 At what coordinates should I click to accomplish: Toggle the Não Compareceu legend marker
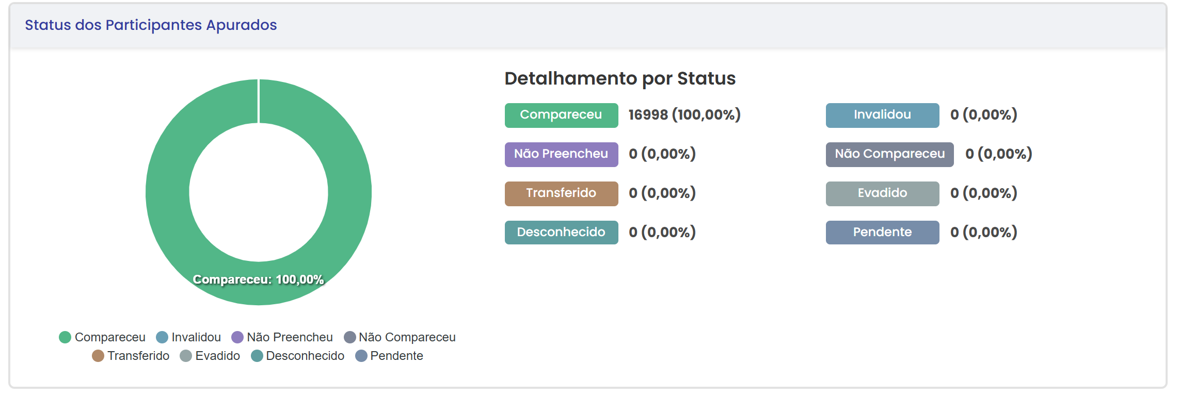tap(350, 337)
